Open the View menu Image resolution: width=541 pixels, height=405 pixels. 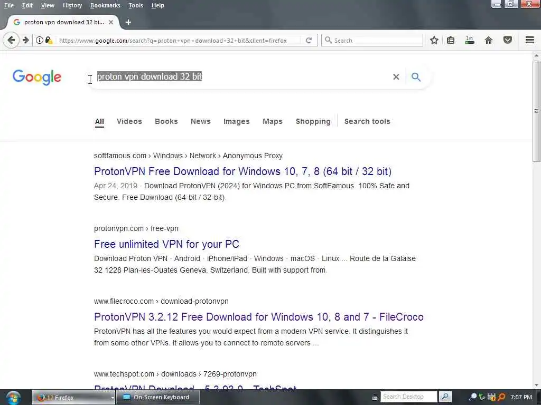[x=48, y=5]
